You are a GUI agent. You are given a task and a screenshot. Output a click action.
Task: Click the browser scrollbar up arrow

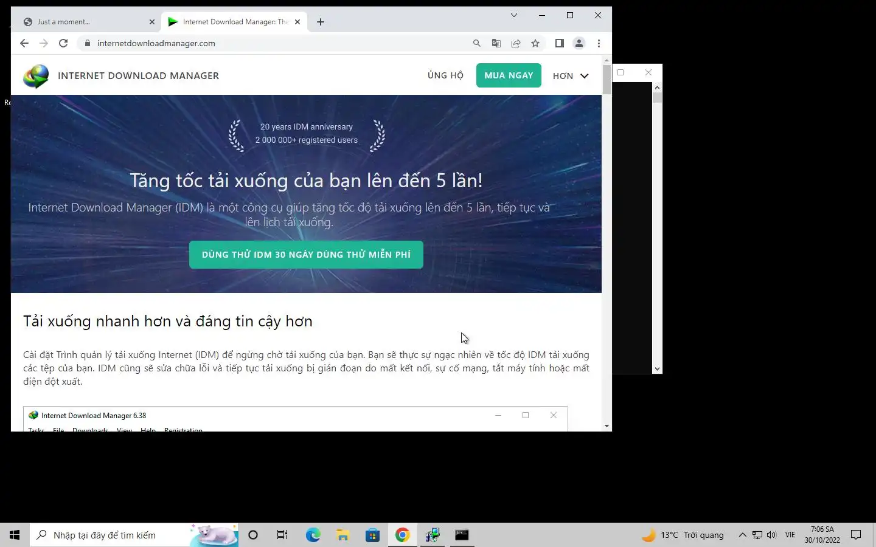[607, 60]
